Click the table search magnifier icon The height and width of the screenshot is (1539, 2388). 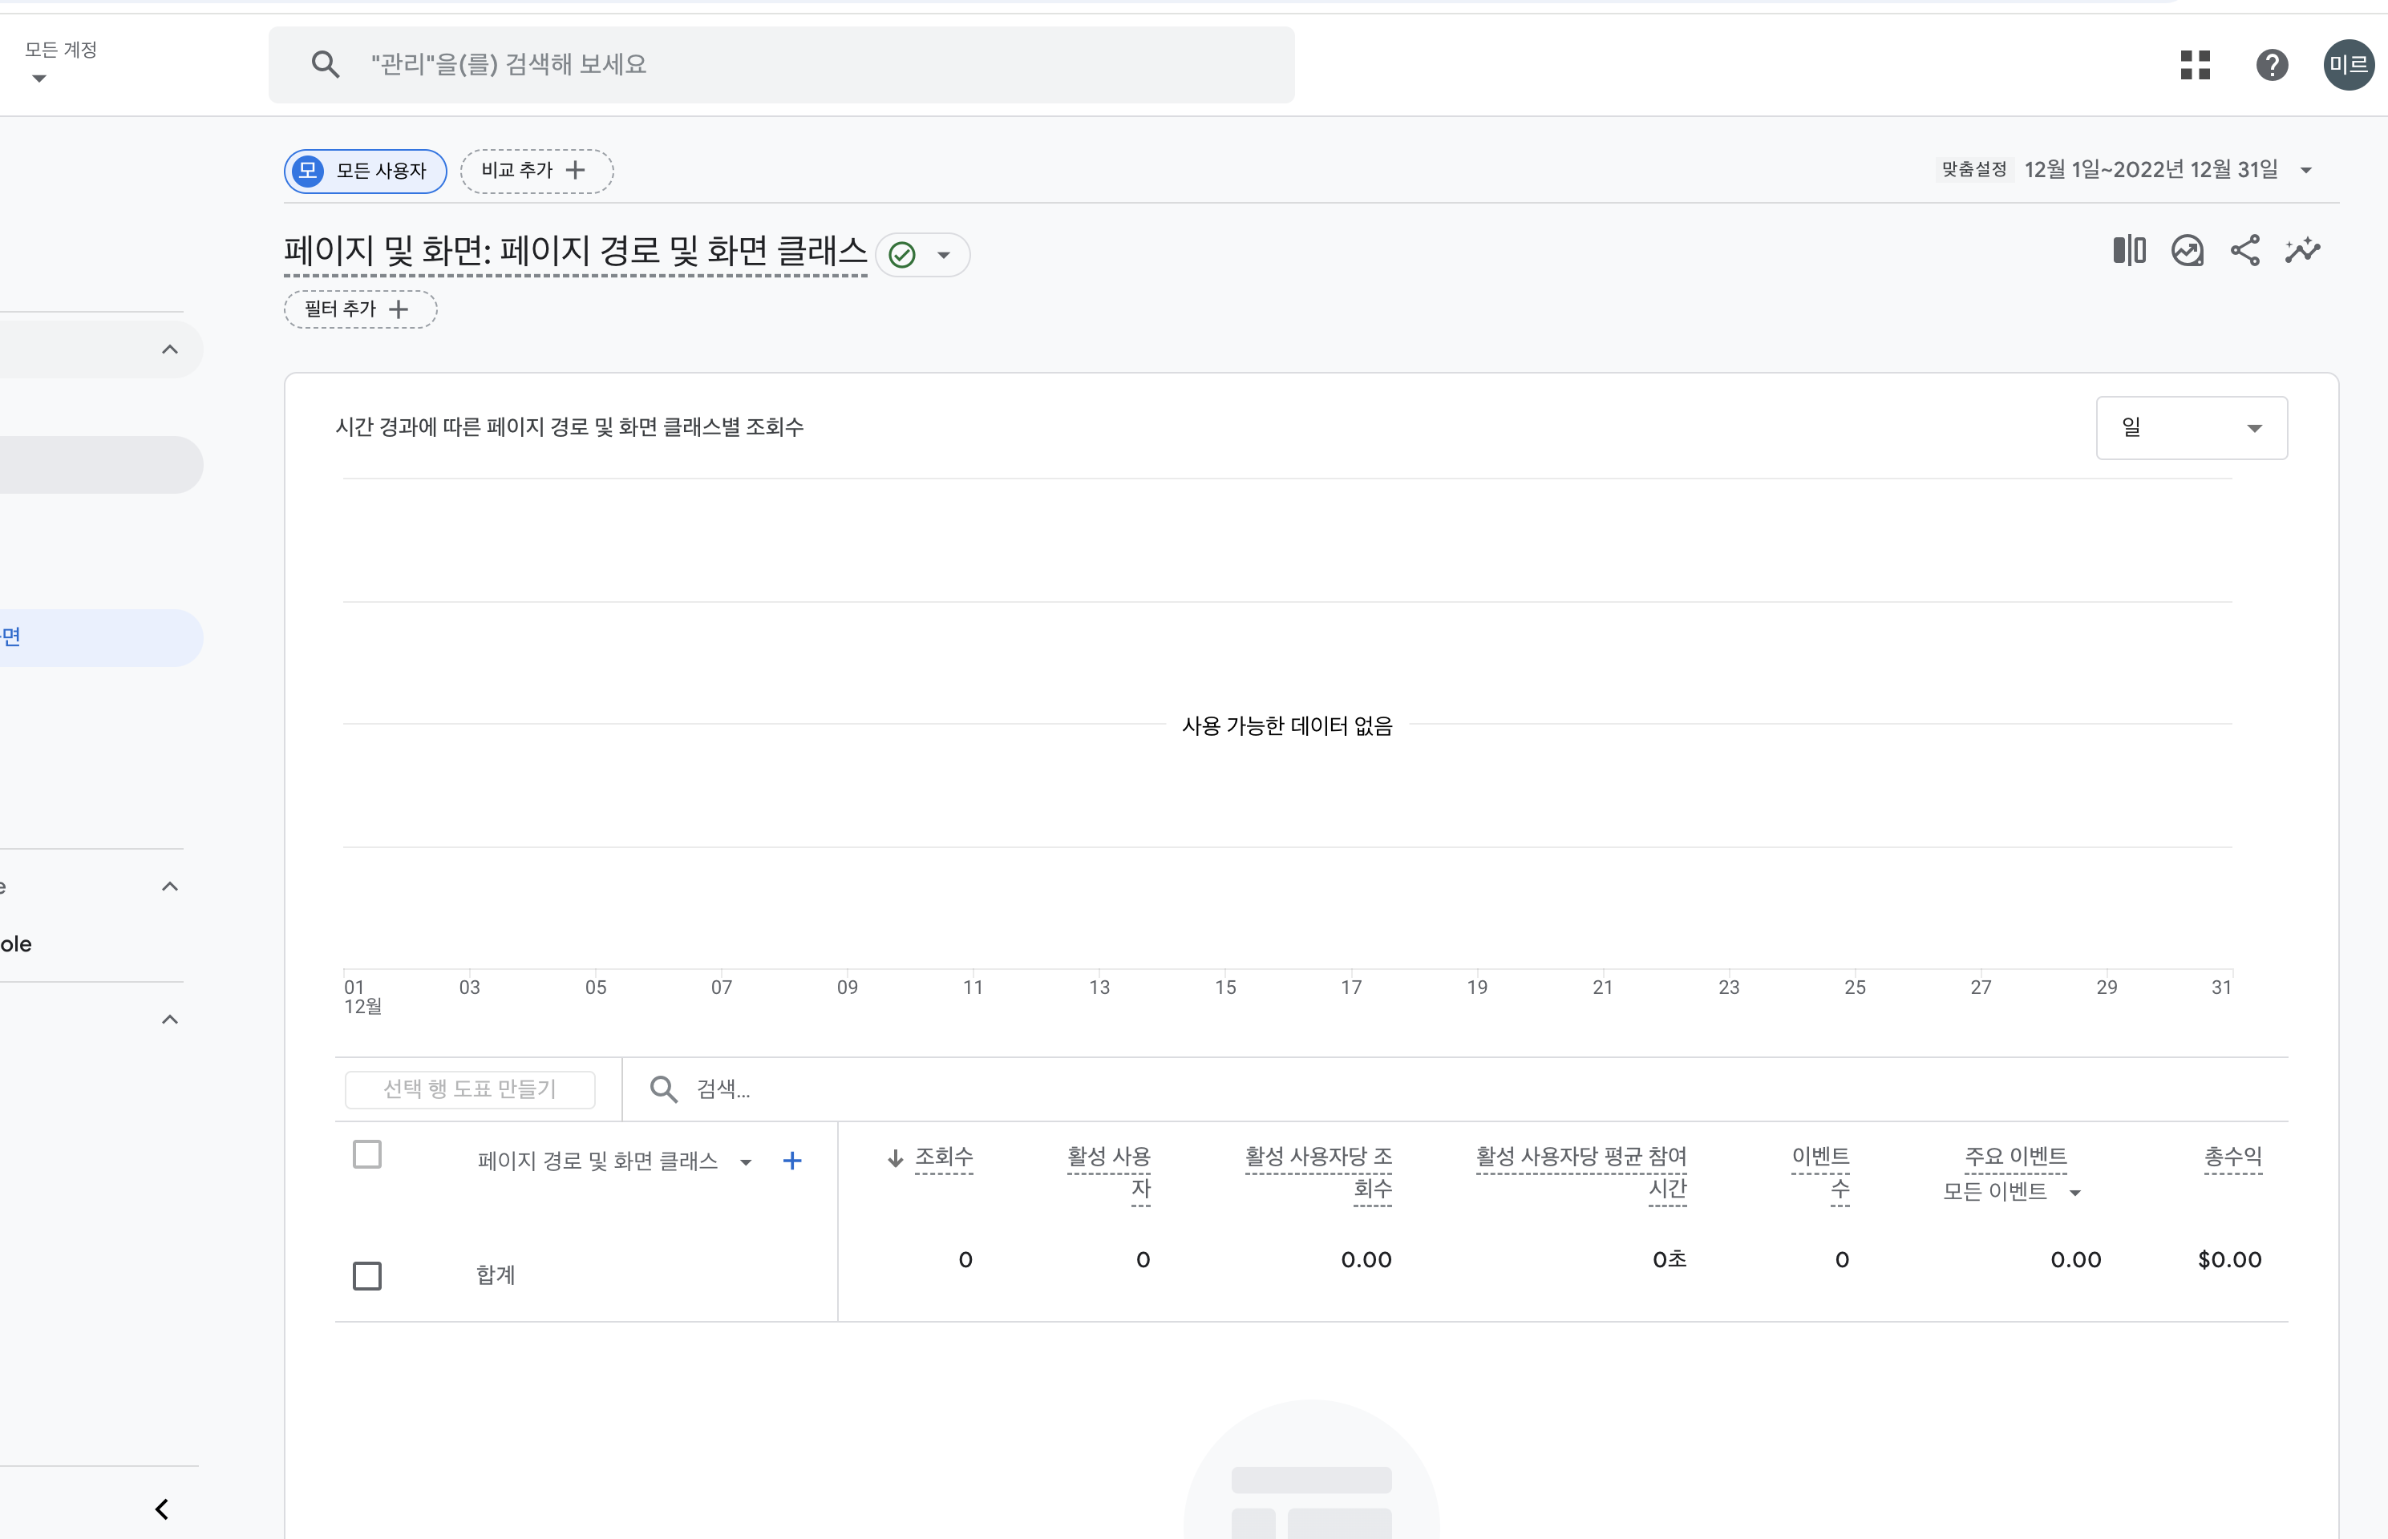click(662, 1089)
